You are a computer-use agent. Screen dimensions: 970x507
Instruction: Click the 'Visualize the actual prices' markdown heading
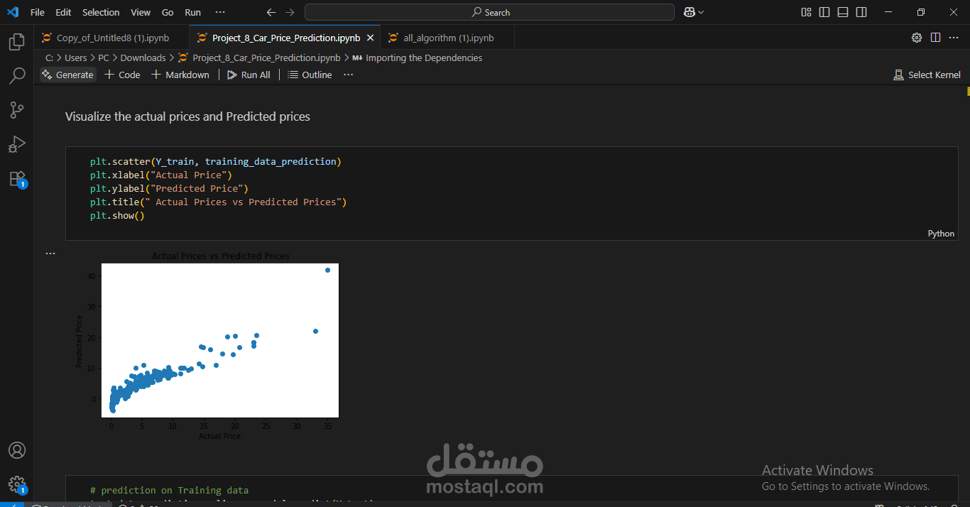(187, 116)
